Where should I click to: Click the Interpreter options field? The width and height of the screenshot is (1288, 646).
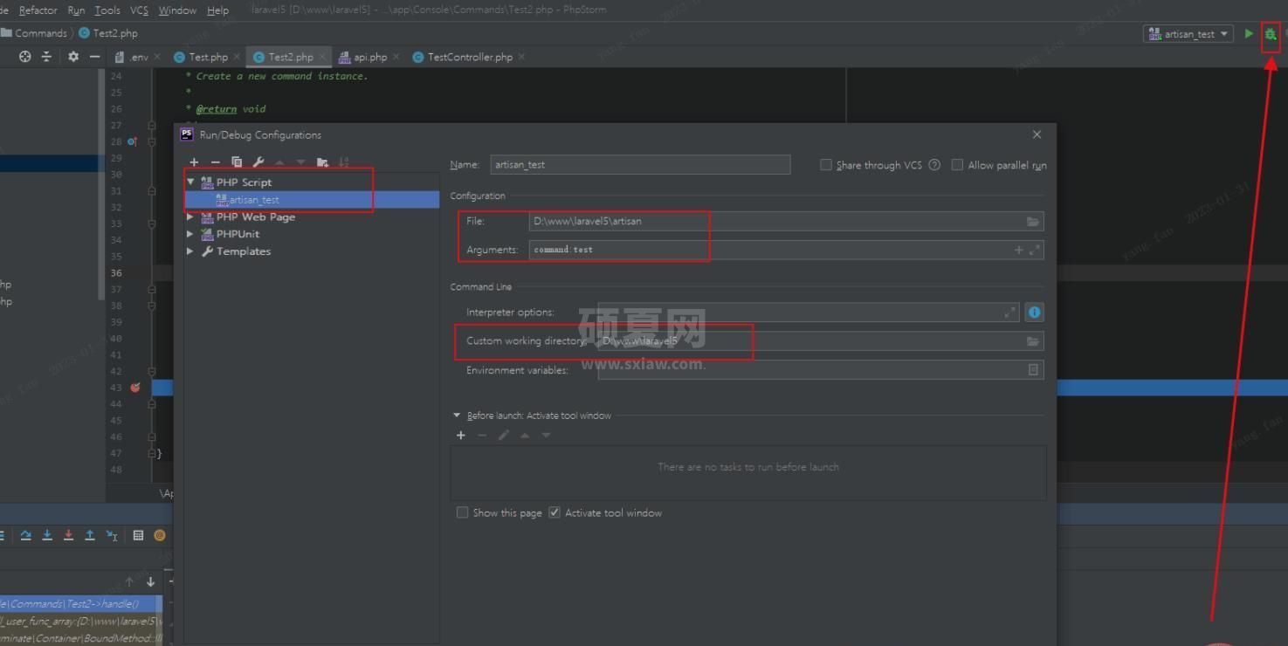(809, 312)
